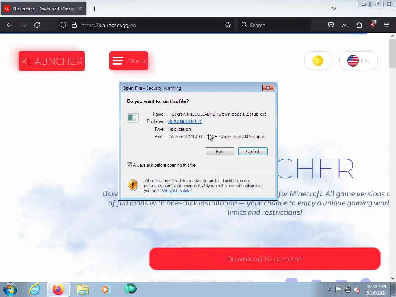Open Windows Media Player taskbar icon

105,289
